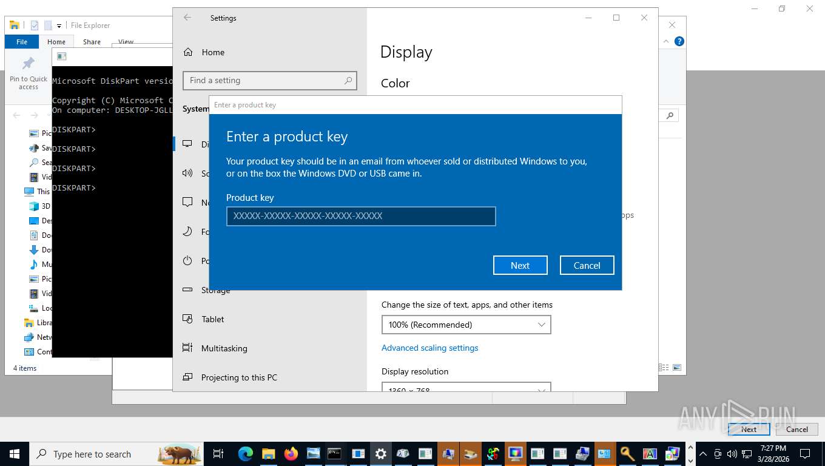
Task: Go back using the Settings back arrow
Action: pos(187,18)
